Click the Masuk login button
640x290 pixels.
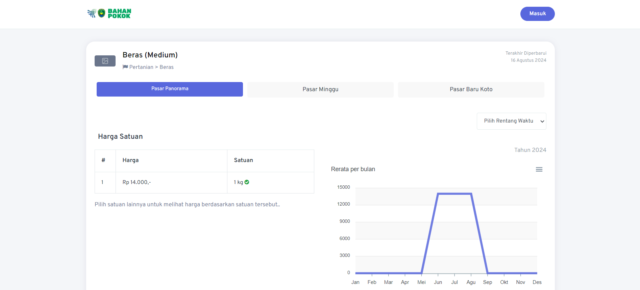pos(537,14)
